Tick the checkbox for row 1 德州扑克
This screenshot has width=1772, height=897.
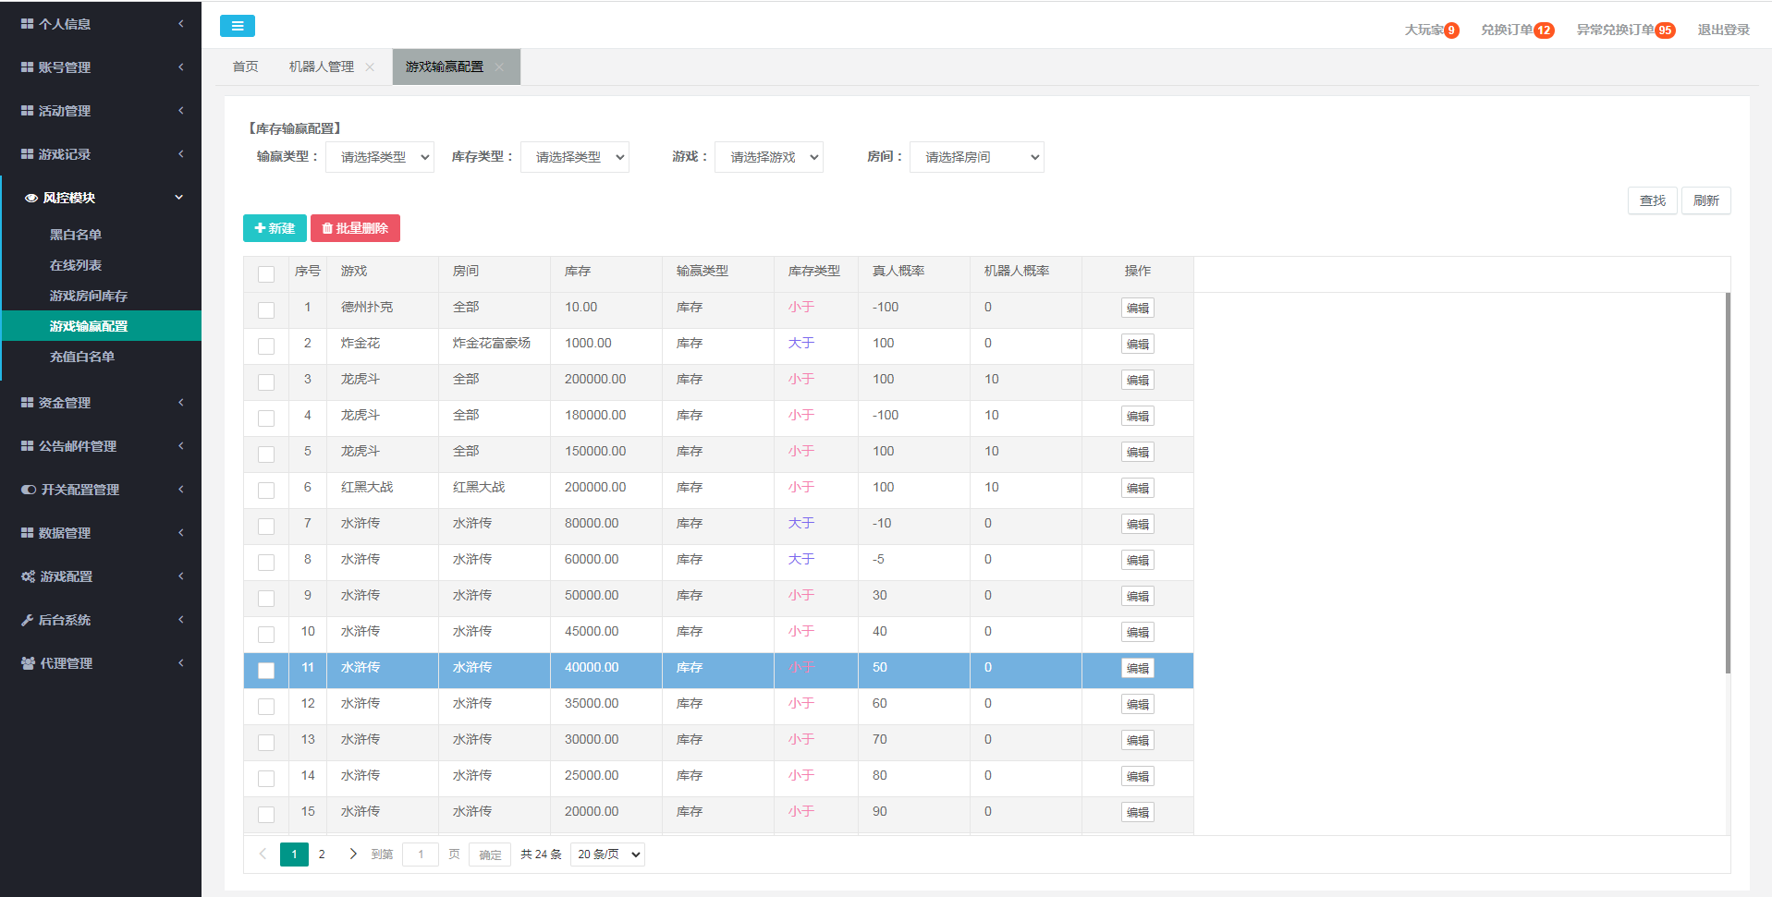click(266, 309)
